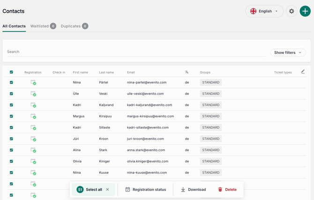314x200 pixels.
Task: Clear selection with the X icon
Action: (107, 190)
